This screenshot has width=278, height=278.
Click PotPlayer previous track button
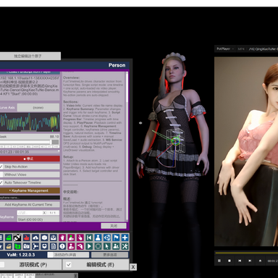click(x=240, y=261)
